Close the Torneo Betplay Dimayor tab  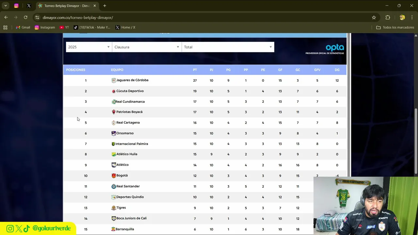coord(95,6)
